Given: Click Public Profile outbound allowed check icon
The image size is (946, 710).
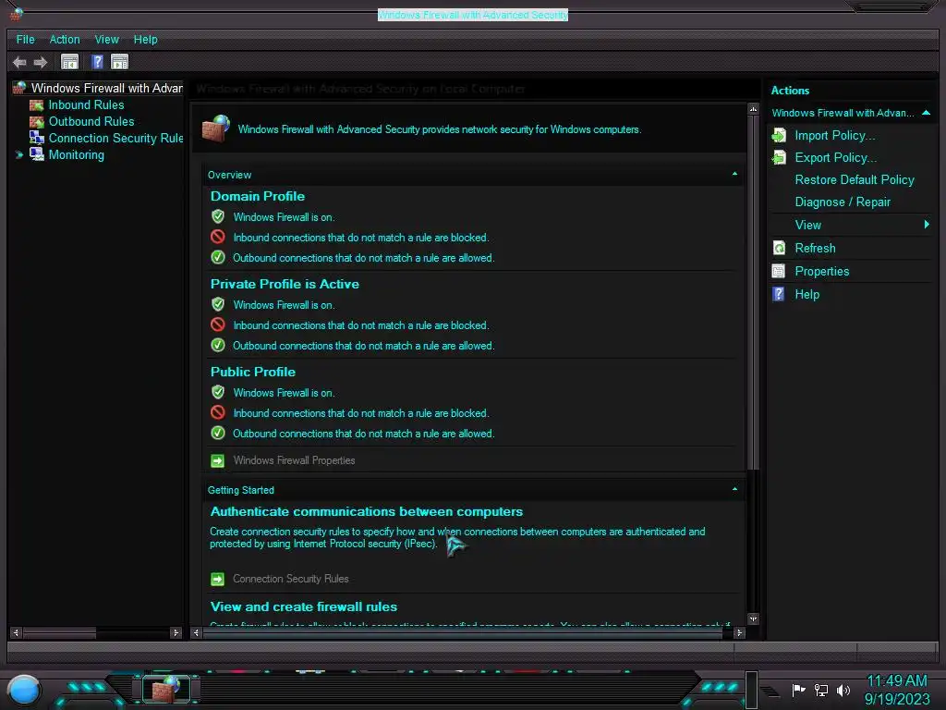Looking at the screenshot, I should coord(218,433).
